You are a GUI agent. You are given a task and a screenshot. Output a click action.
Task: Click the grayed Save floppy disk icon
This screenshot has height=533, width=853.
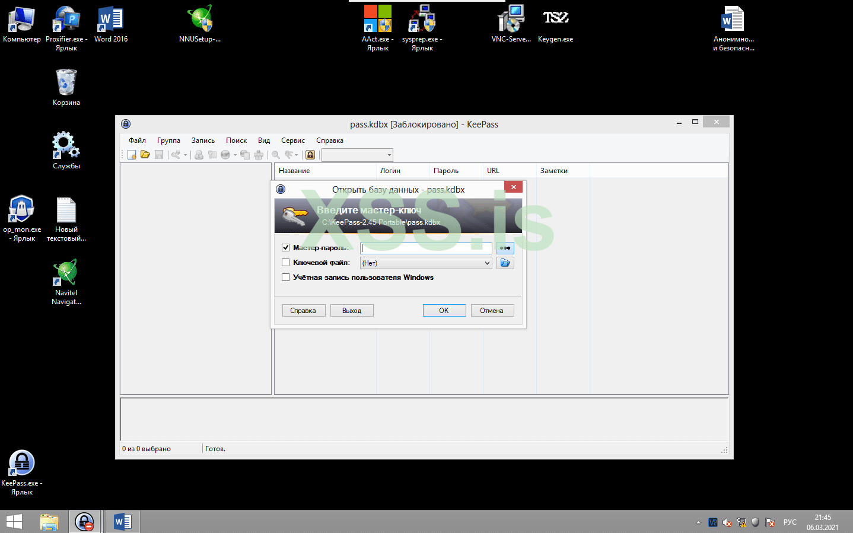point(158,155)
